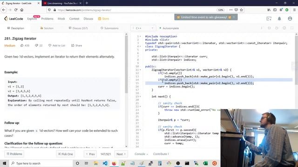Click the Share icon for the problem

point(73,45)
